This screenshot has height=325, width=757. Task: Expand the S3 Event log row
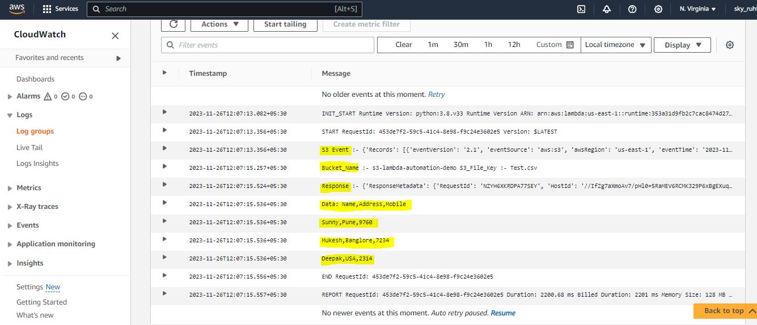164,148
